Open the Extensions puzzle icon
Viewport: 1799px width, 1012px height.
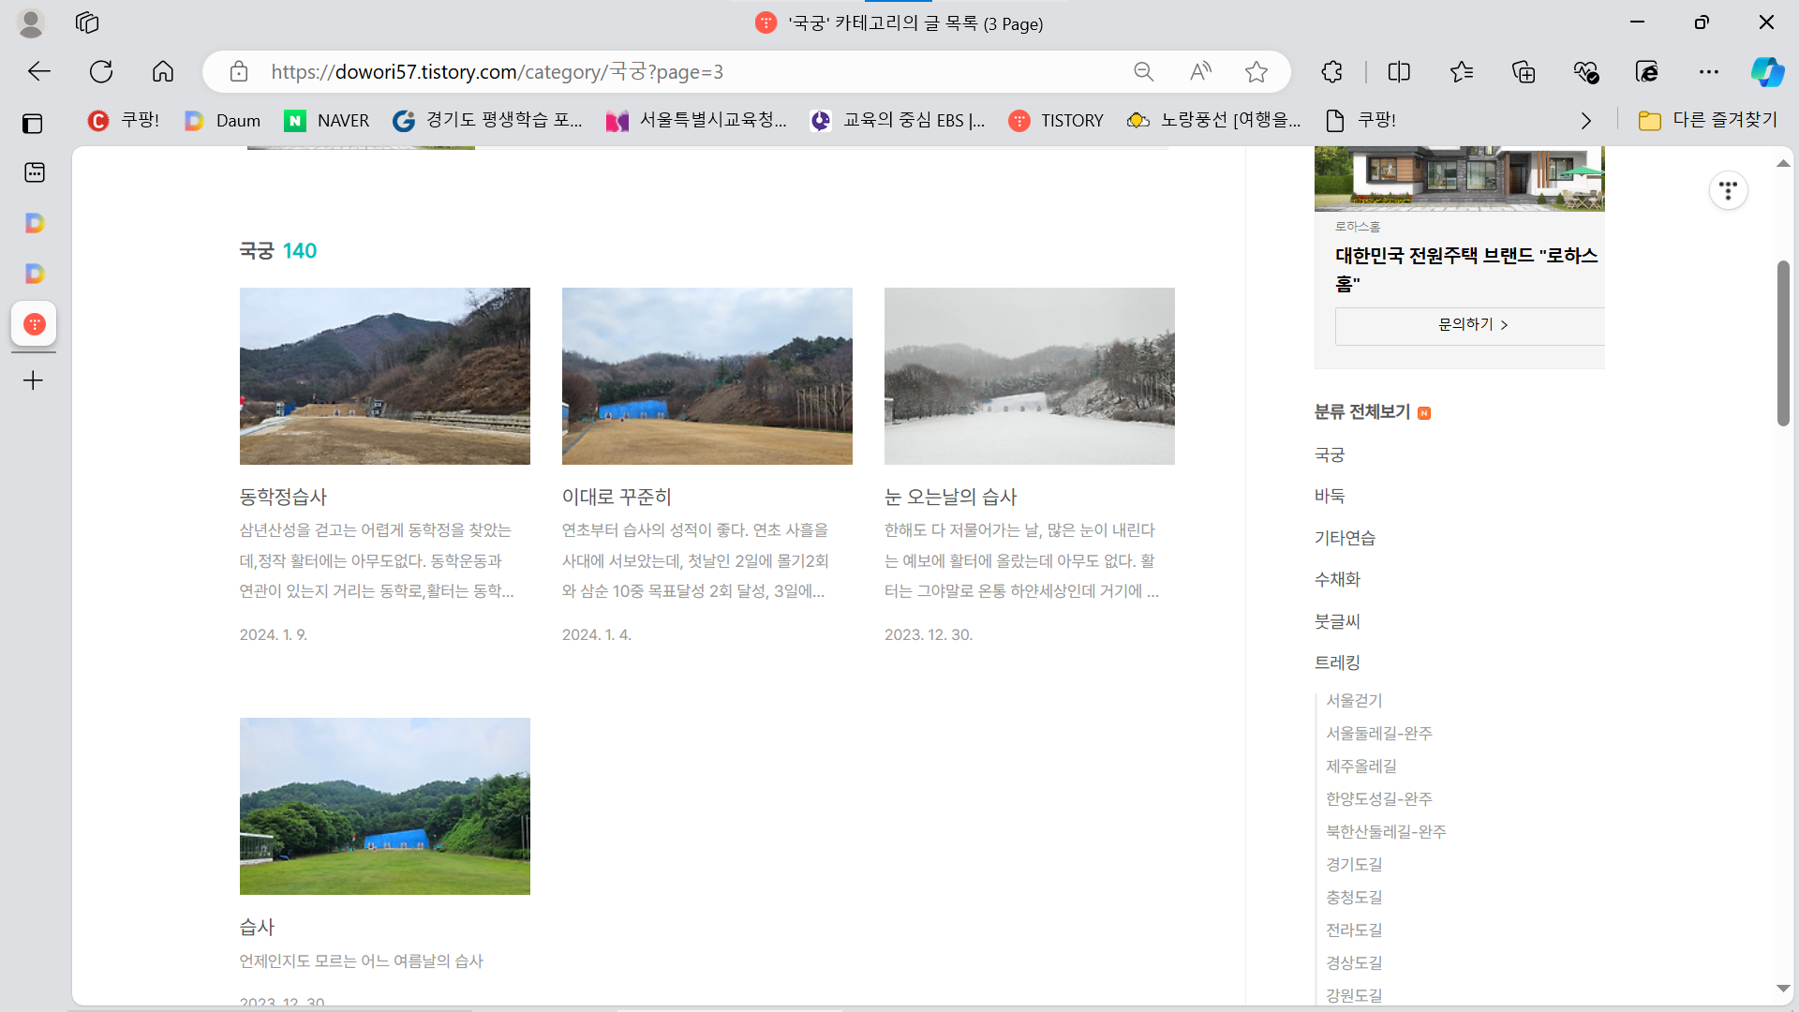[1331, 72]
